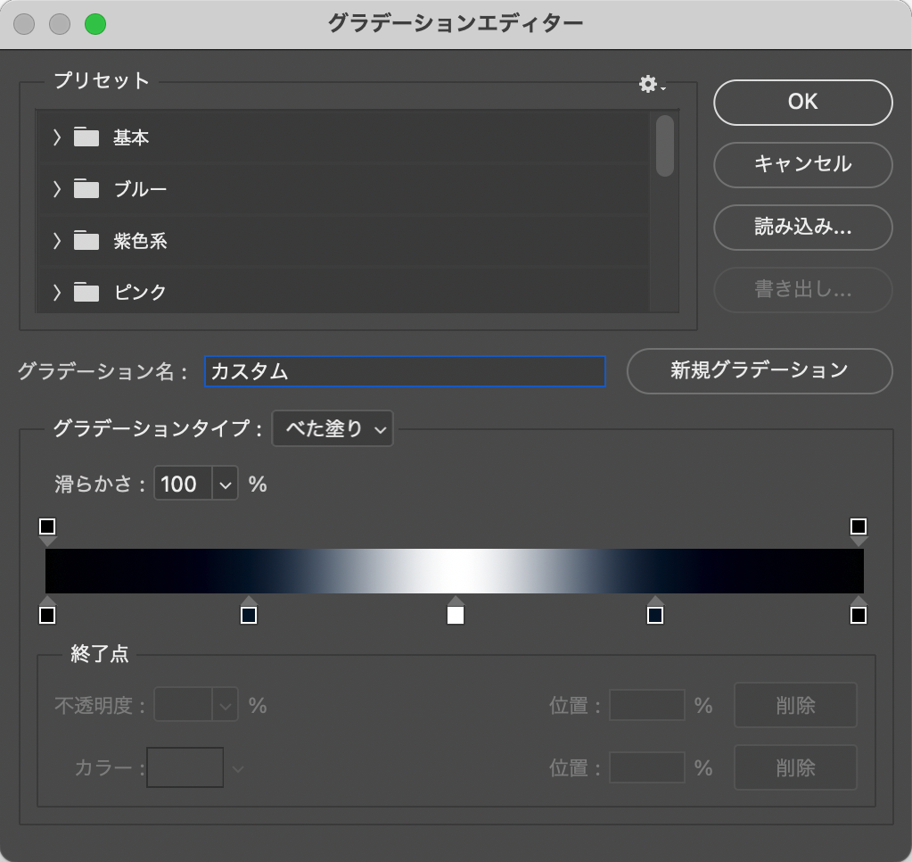This screenshot has width=912, height=862.
Task: Expand the ブルー preset folder
Action: [x=57, y=188]
